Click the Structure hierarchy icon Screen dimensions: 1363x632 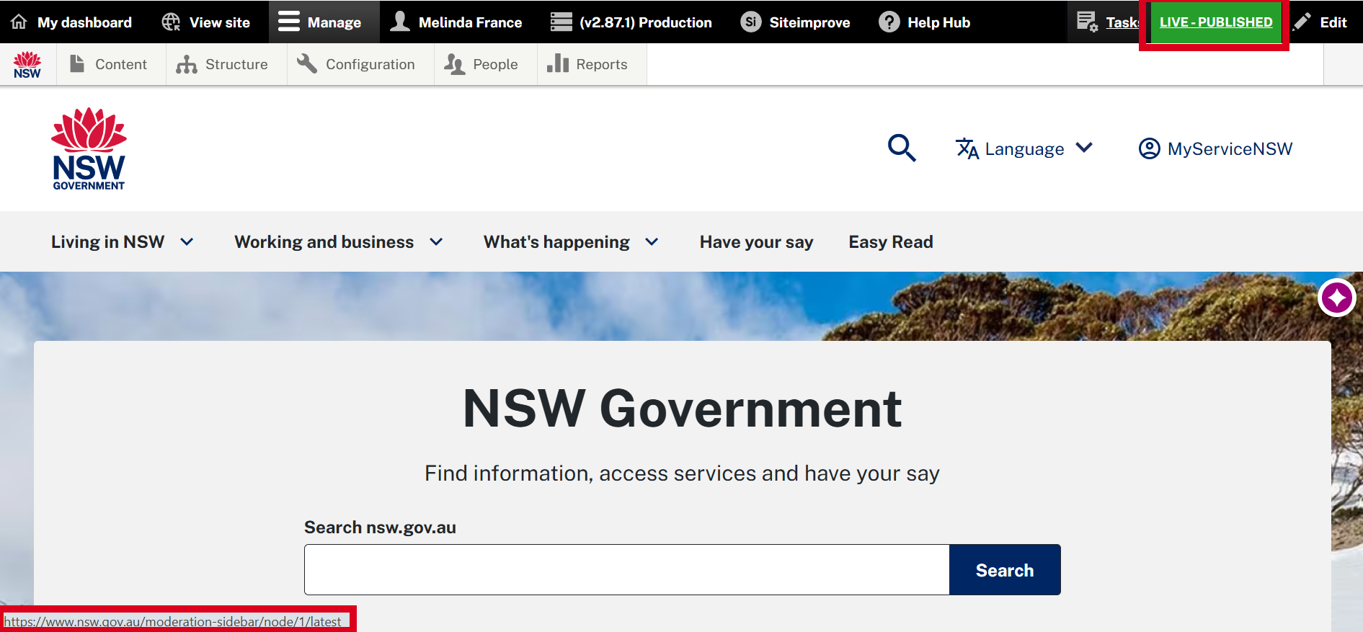(x=187, y=64)
